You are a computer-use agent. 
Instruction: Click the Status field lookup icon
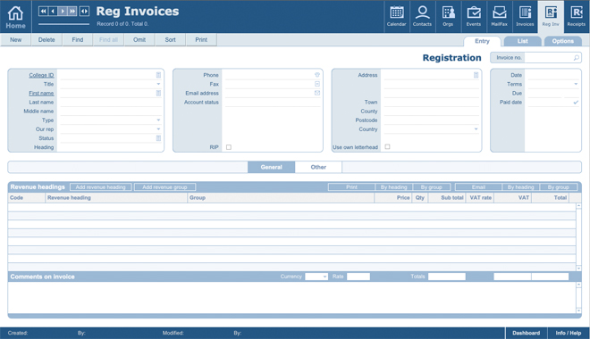pyautogui.click(x=158, y=138)
